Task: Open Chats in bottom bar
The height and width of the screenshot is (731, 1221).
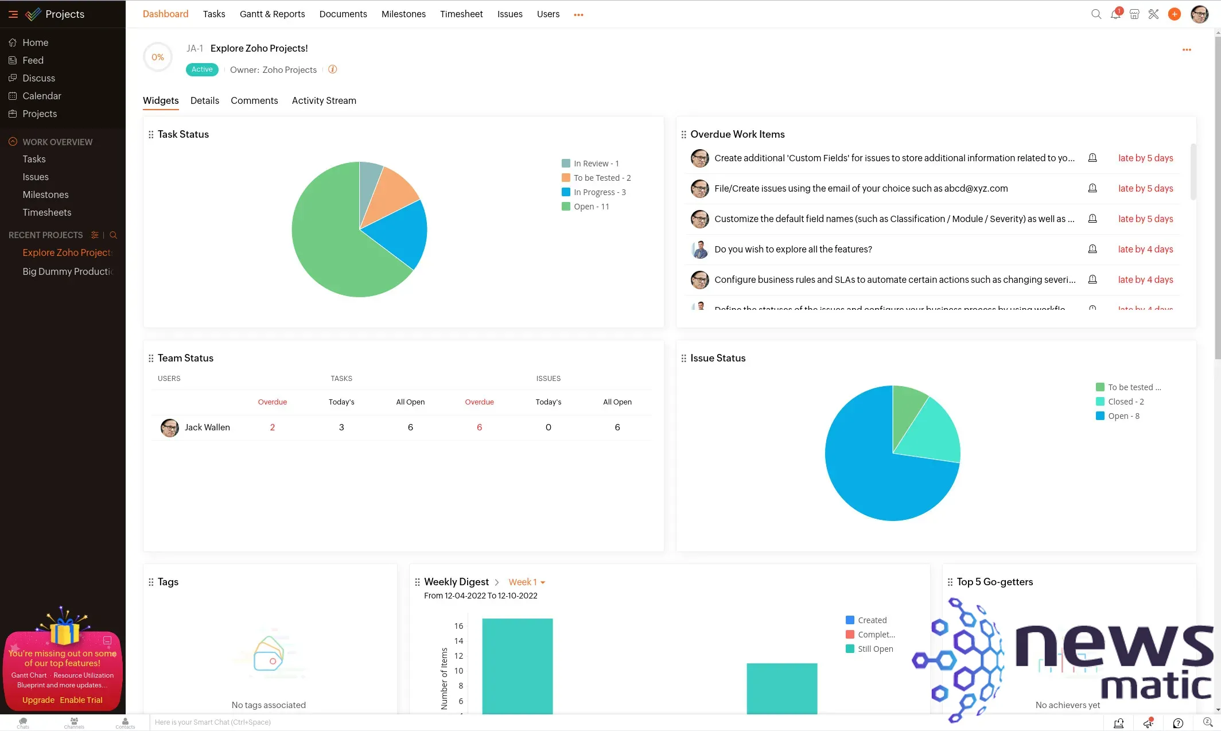Action: 23,722
